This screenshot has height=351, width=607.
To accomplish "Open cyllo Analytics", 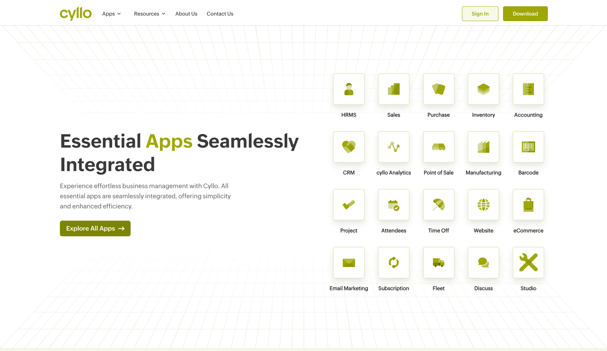I will click(393, 147).
